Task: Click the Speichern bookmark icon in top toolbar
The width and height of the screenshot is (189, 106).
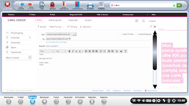Action: click(x=64, y=5)
